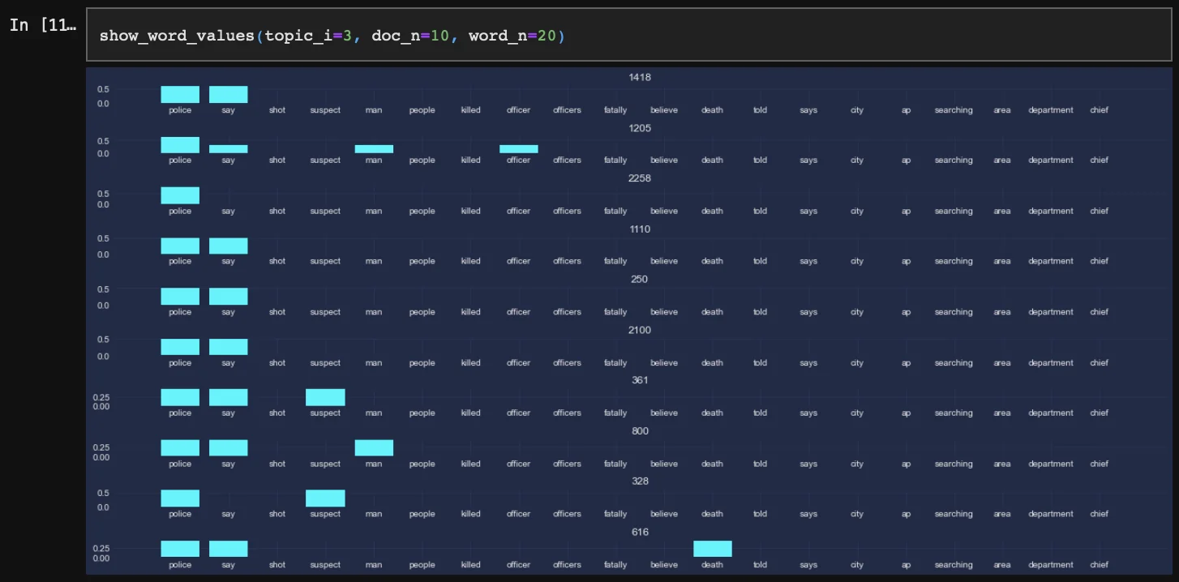The height and width of the screenshot is (582, 1179).
Task: Click the 1418 subplot title
Action: [640, 78]
